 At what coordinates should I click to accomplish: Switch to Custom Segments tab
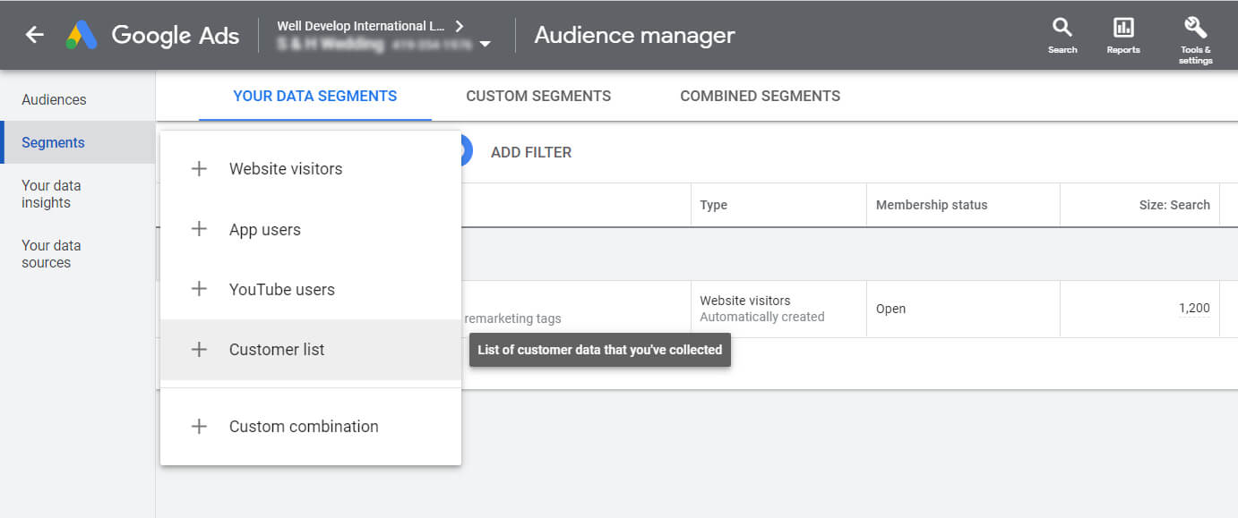tap(538, 96)
